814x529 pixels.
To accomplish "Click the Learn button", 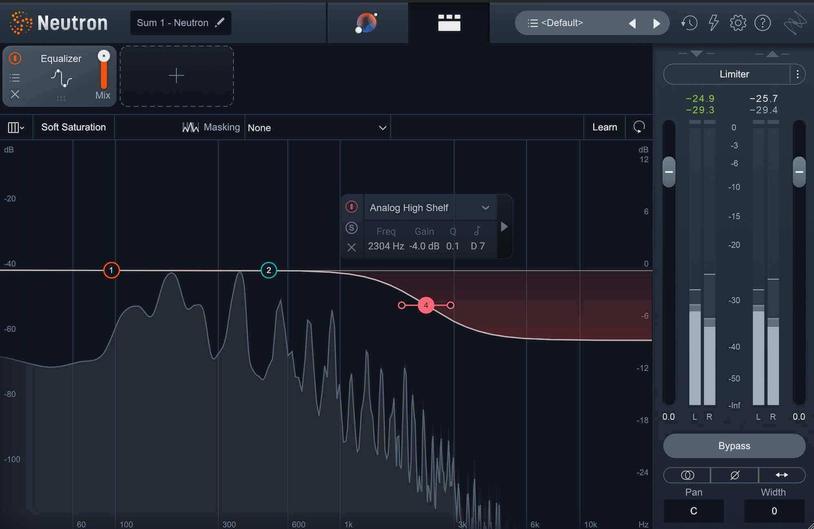I will click(x=605, y=127).
